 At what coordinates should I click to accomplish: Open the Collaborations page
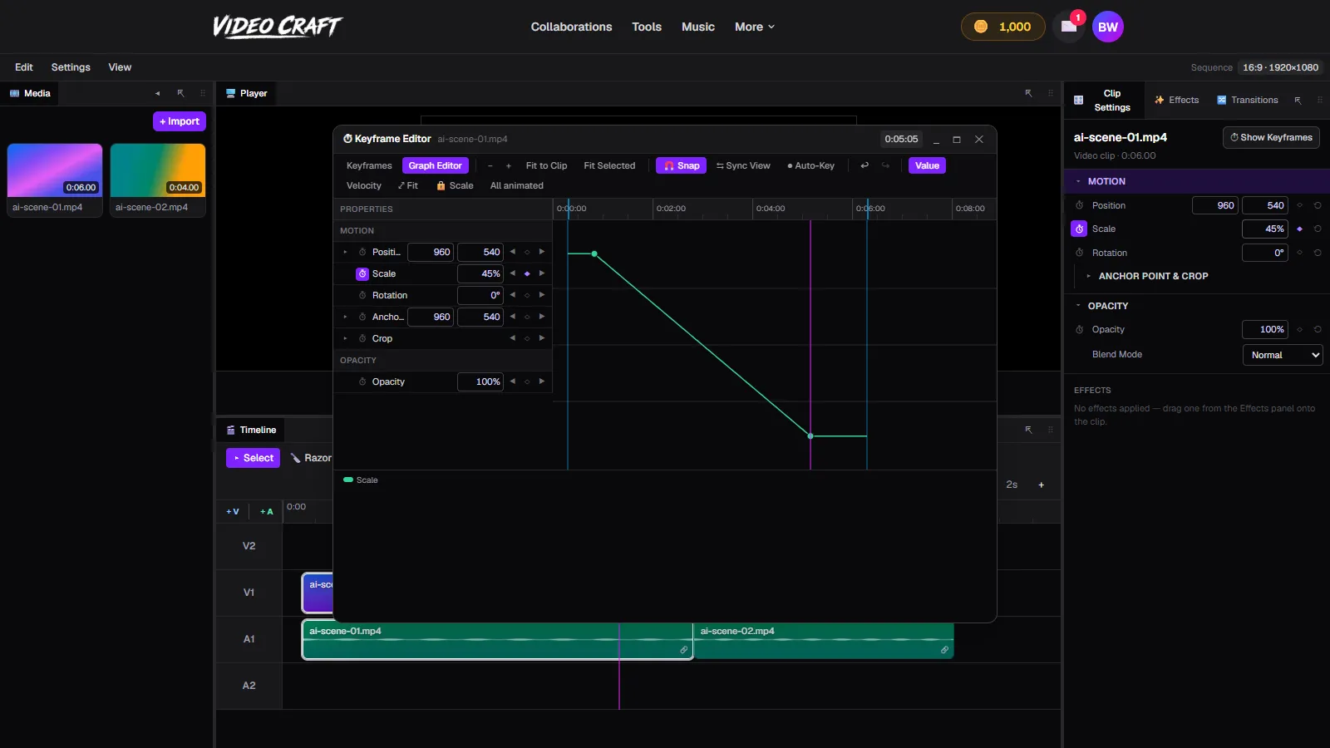click(571, 27)
